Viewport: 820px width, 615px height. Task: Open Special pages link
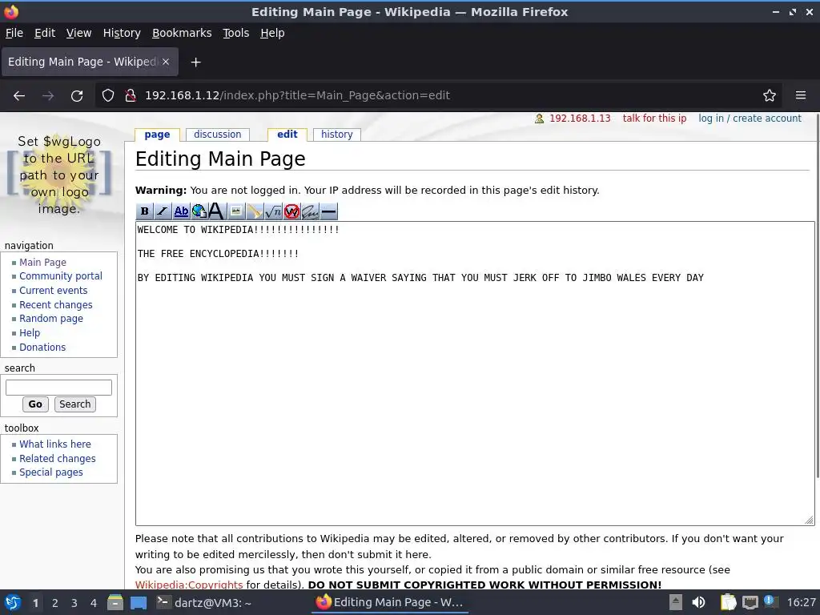(x=50, y=472)
